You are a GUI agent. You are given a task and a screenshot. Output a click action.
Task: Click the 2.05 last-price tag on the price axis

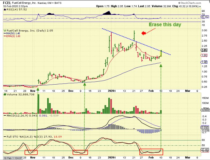[x=204, y=50]
